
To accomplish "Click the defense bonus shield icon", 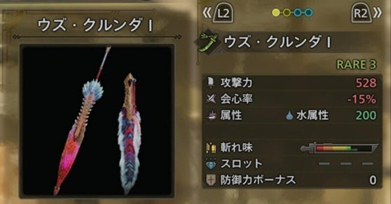I will pyautogui.click(x=211, y=180).
